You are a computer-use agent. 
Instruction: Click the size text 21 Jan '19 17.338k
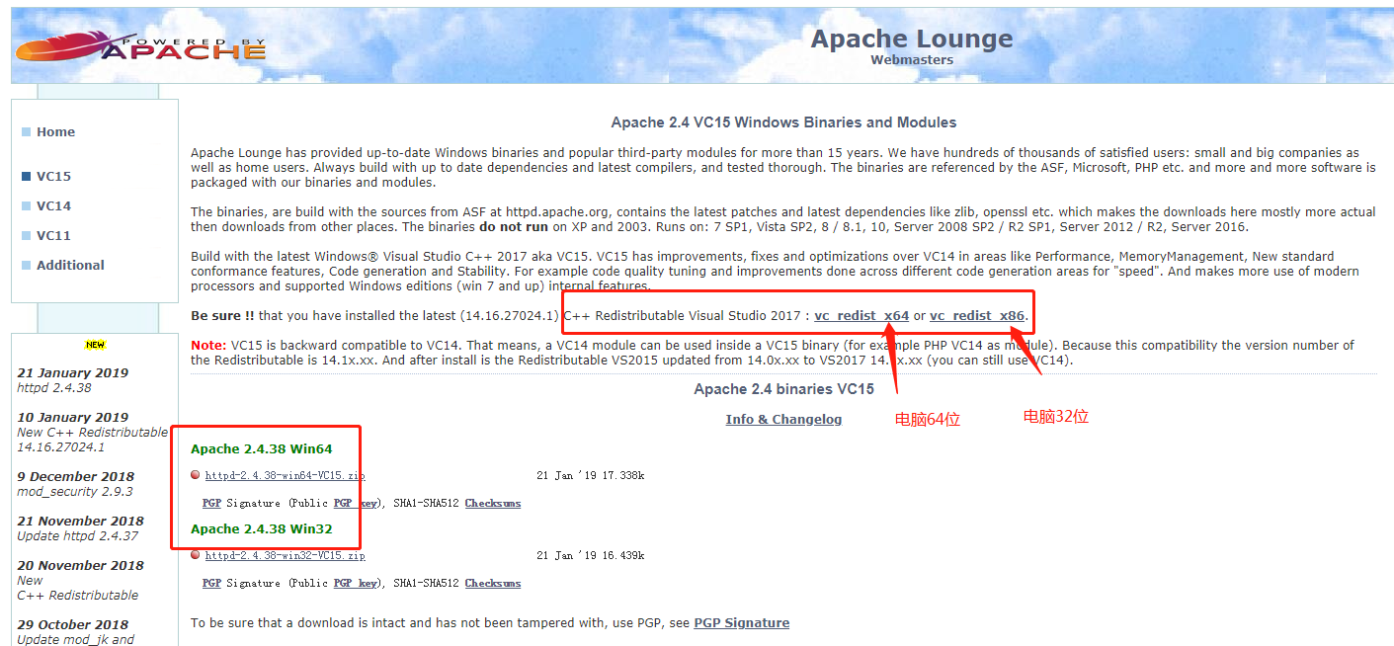coord(591,475)
